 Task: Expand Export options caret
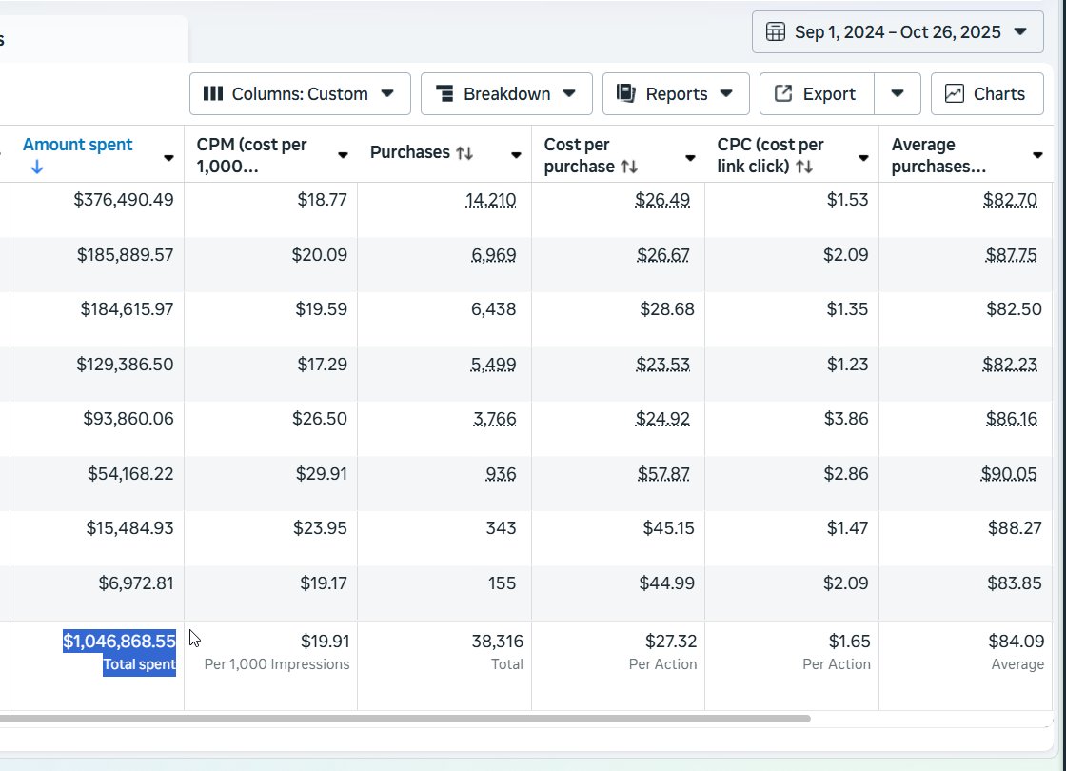(x=898, y=94)
